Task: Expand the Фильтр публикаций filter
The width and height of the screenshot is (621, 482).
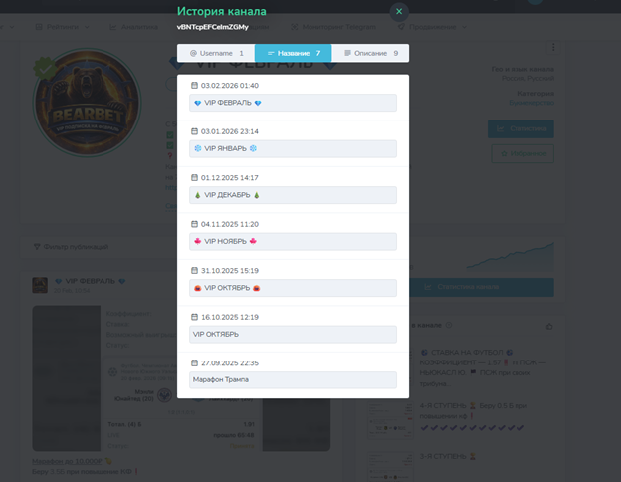Action: (71, 246)
